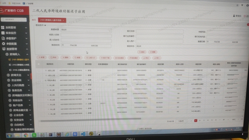
Task: Open the 资金划转 menu
Action: pyautogui.click(x=18, y=80)
